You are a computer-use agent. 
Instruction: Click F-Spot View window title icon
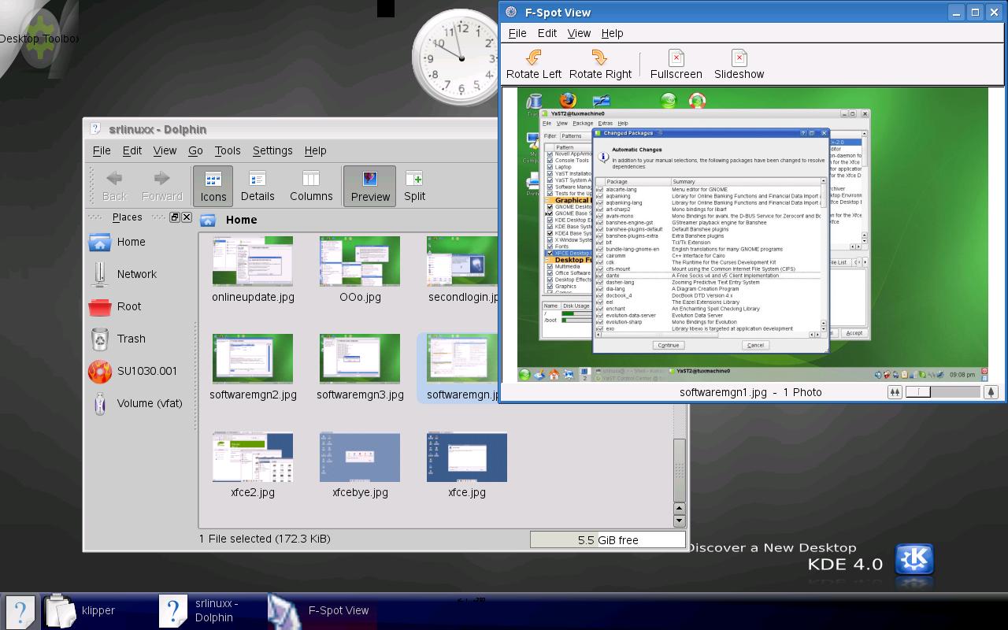pos(511,12)
